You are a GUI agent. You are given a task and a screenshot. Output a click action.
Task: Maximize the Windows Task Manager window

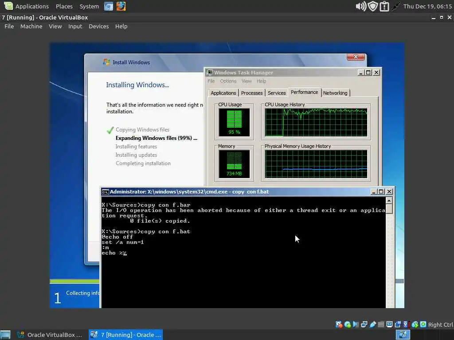(x=368, y=73)
